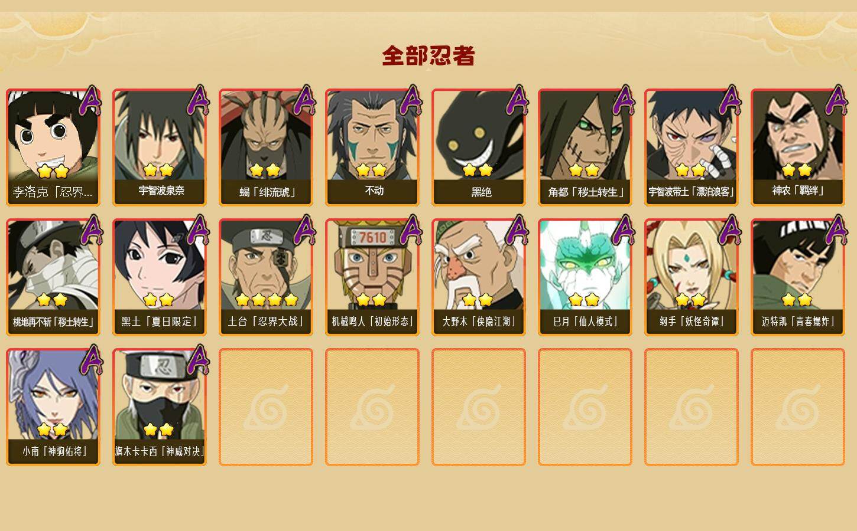The width and height of the screenshot is (857, 531).
Task: Select 巳月「仙人模式」card
Action: (x=585, y=277)
